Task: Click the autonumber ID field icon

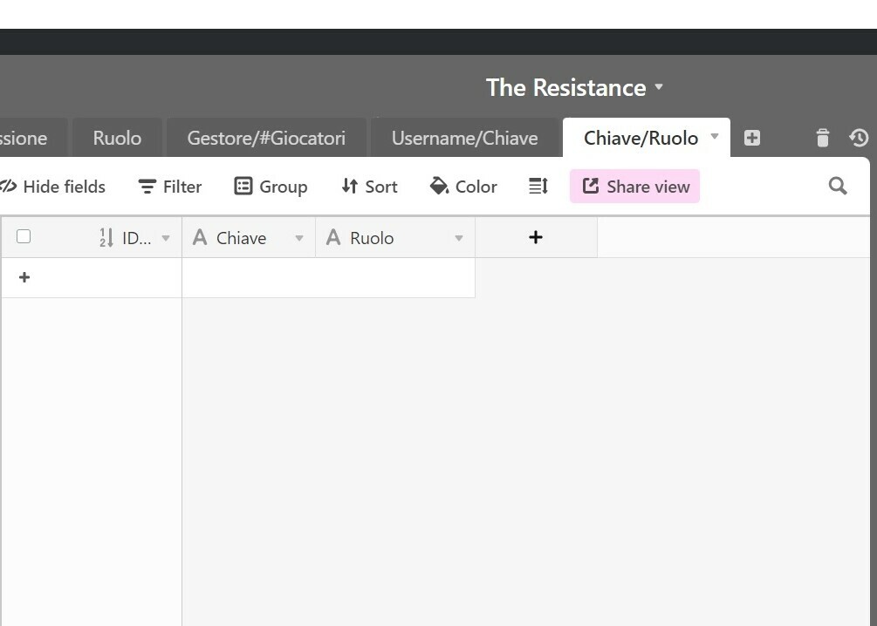Action: (106, 237)
